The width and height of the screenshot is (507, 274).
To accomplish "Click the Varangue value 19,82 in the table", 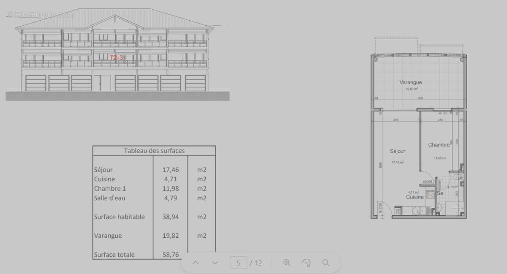I will point(171,236).
